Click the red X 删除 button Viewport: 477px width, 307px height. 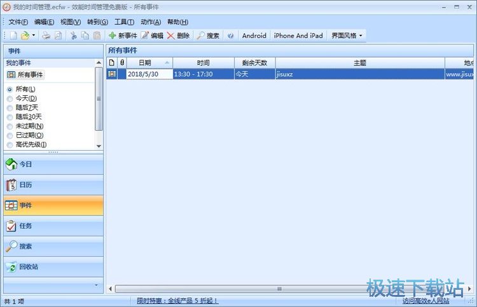(x=178, y=36)
